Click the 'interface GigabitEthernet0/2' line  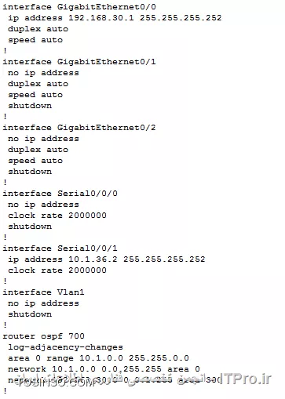coord(79,128)
